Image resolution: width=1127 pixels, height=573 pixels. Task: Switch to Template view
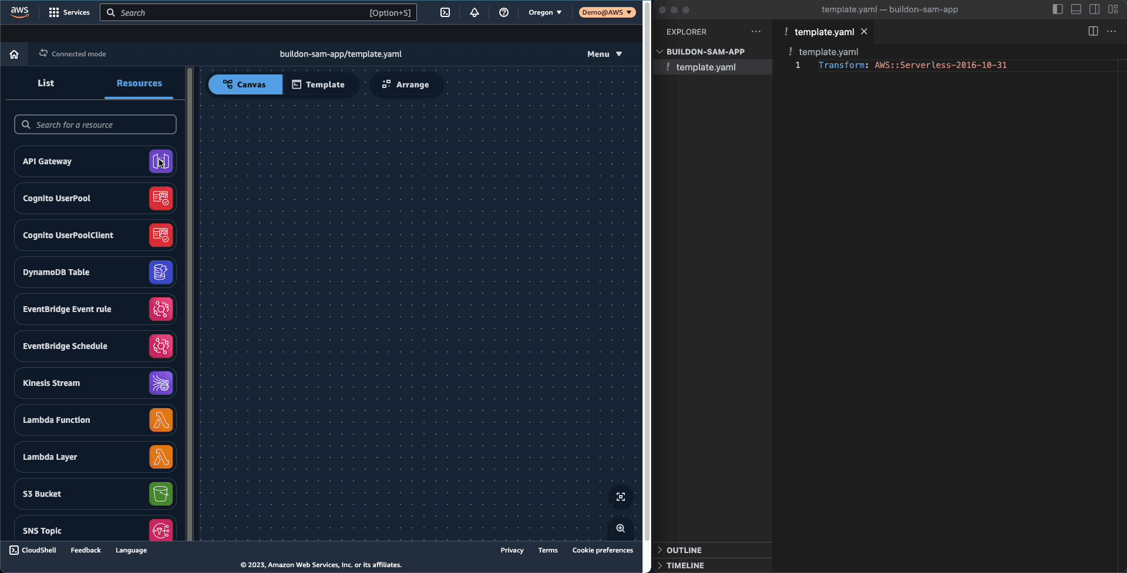319,84
